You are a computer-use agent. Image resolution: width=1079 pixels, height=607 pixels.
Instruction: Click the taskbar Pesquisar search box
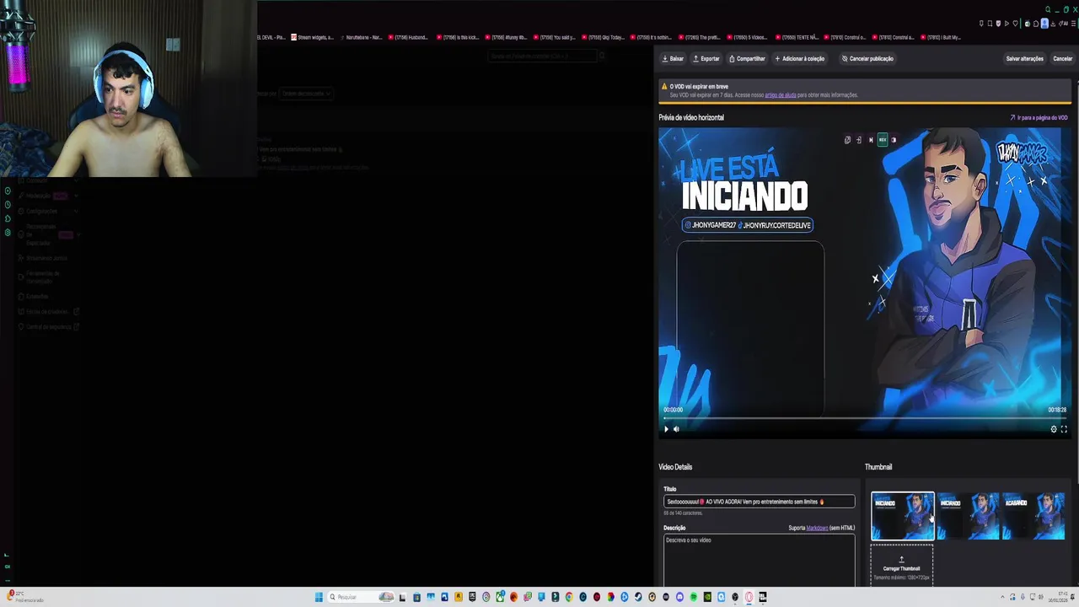pyautogui.click(x=361, y=597)
